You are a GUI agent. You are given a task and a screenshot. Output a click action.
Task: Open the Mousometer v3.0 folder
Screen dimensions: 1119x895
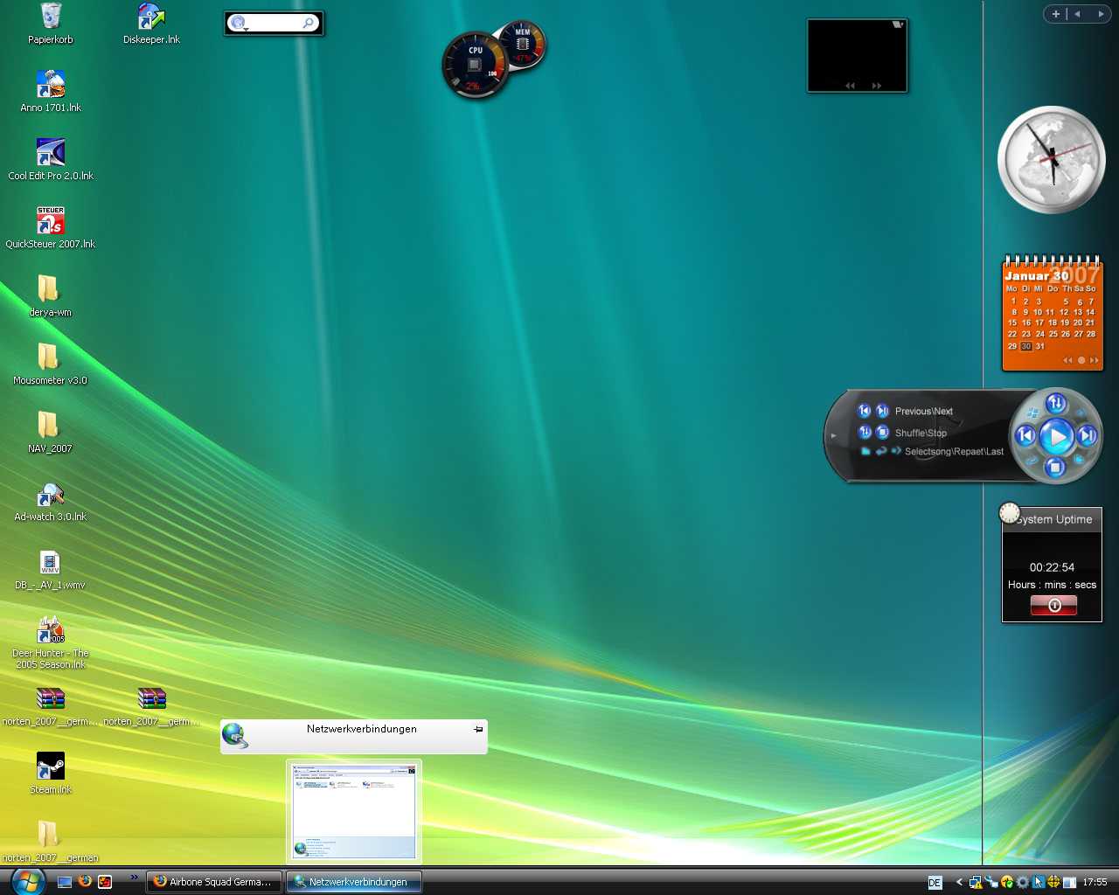pyautogui.click(x=49, y=357)
